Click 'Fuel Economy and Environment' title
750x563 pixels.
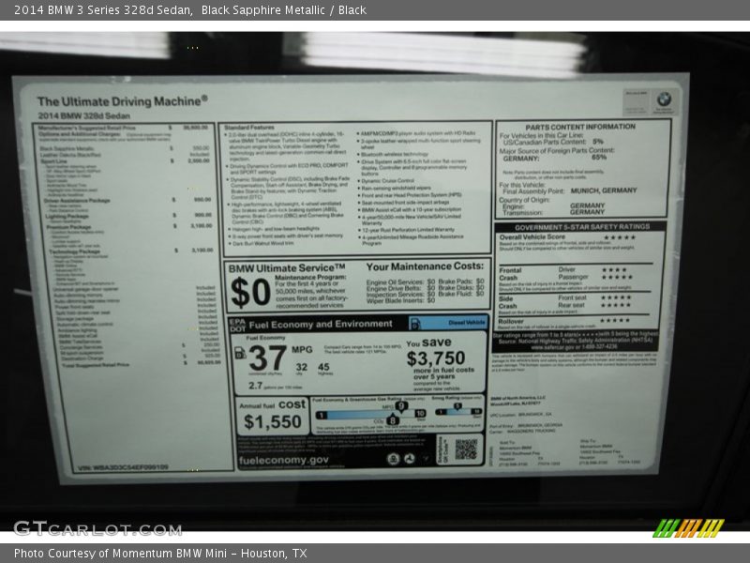[321, 325]
